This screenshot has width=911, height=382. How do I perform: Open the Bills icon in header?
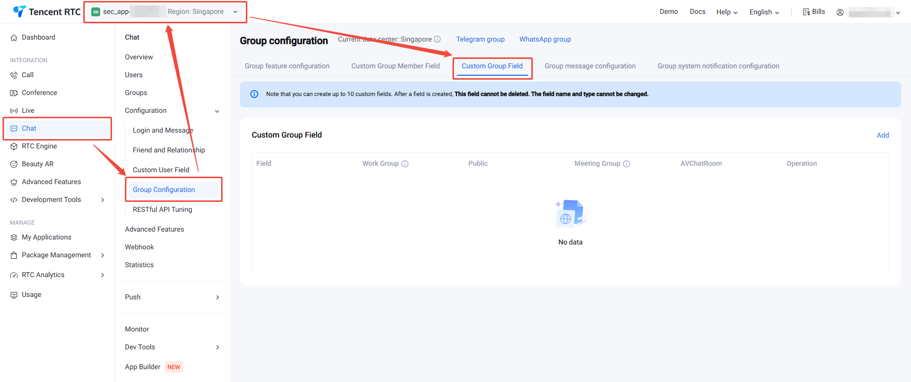(x=806, y=12)
